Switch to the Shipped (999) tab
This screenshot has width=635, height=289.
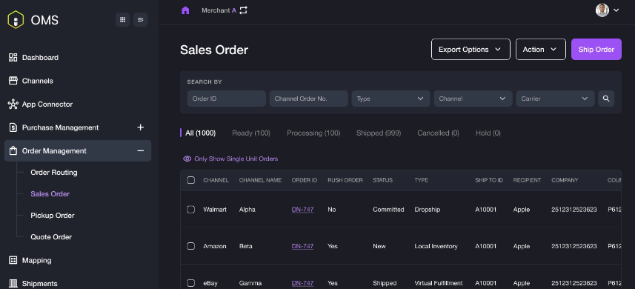click(379, 133)
